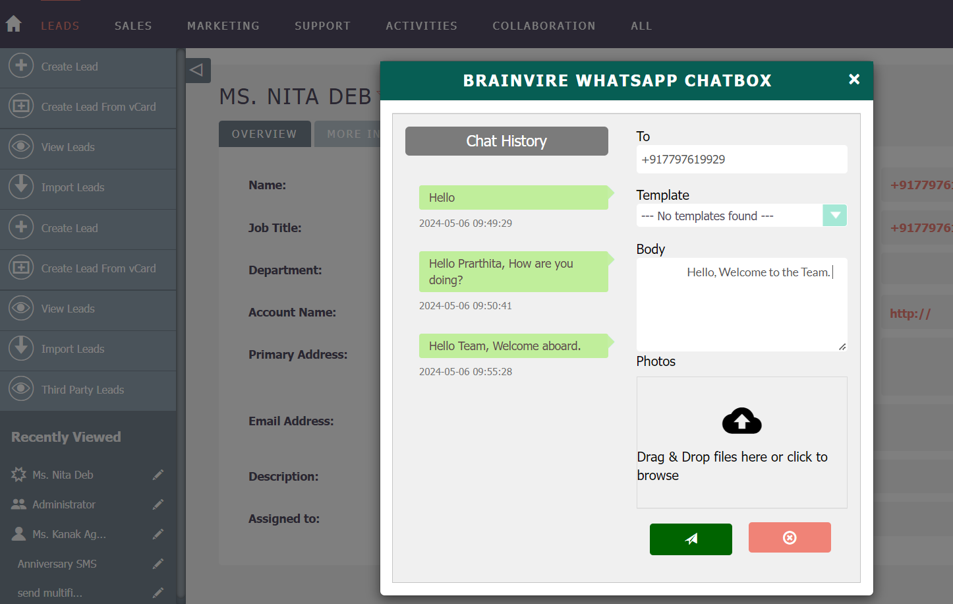Go to the home icon in navbar

[x=13, y=24]
